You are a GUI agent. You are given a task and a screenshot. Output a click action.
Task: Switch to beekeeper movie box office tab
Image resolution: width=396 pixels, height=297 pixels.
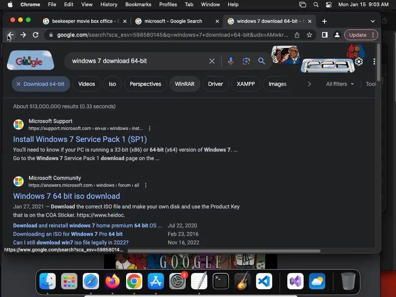(x=85, y=21)
